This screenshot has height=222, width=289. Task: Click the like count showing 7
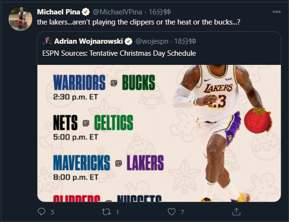point(182,212)
